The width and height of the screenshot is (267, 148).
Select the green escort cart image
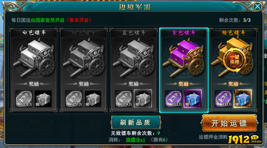click(x=83, y=58)
